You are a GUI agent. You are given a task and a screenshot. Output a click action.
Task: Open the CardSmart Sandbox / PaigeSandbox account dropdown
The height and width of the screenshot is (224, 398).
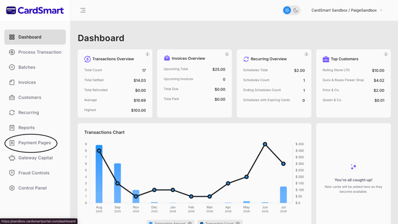[347, 11]
